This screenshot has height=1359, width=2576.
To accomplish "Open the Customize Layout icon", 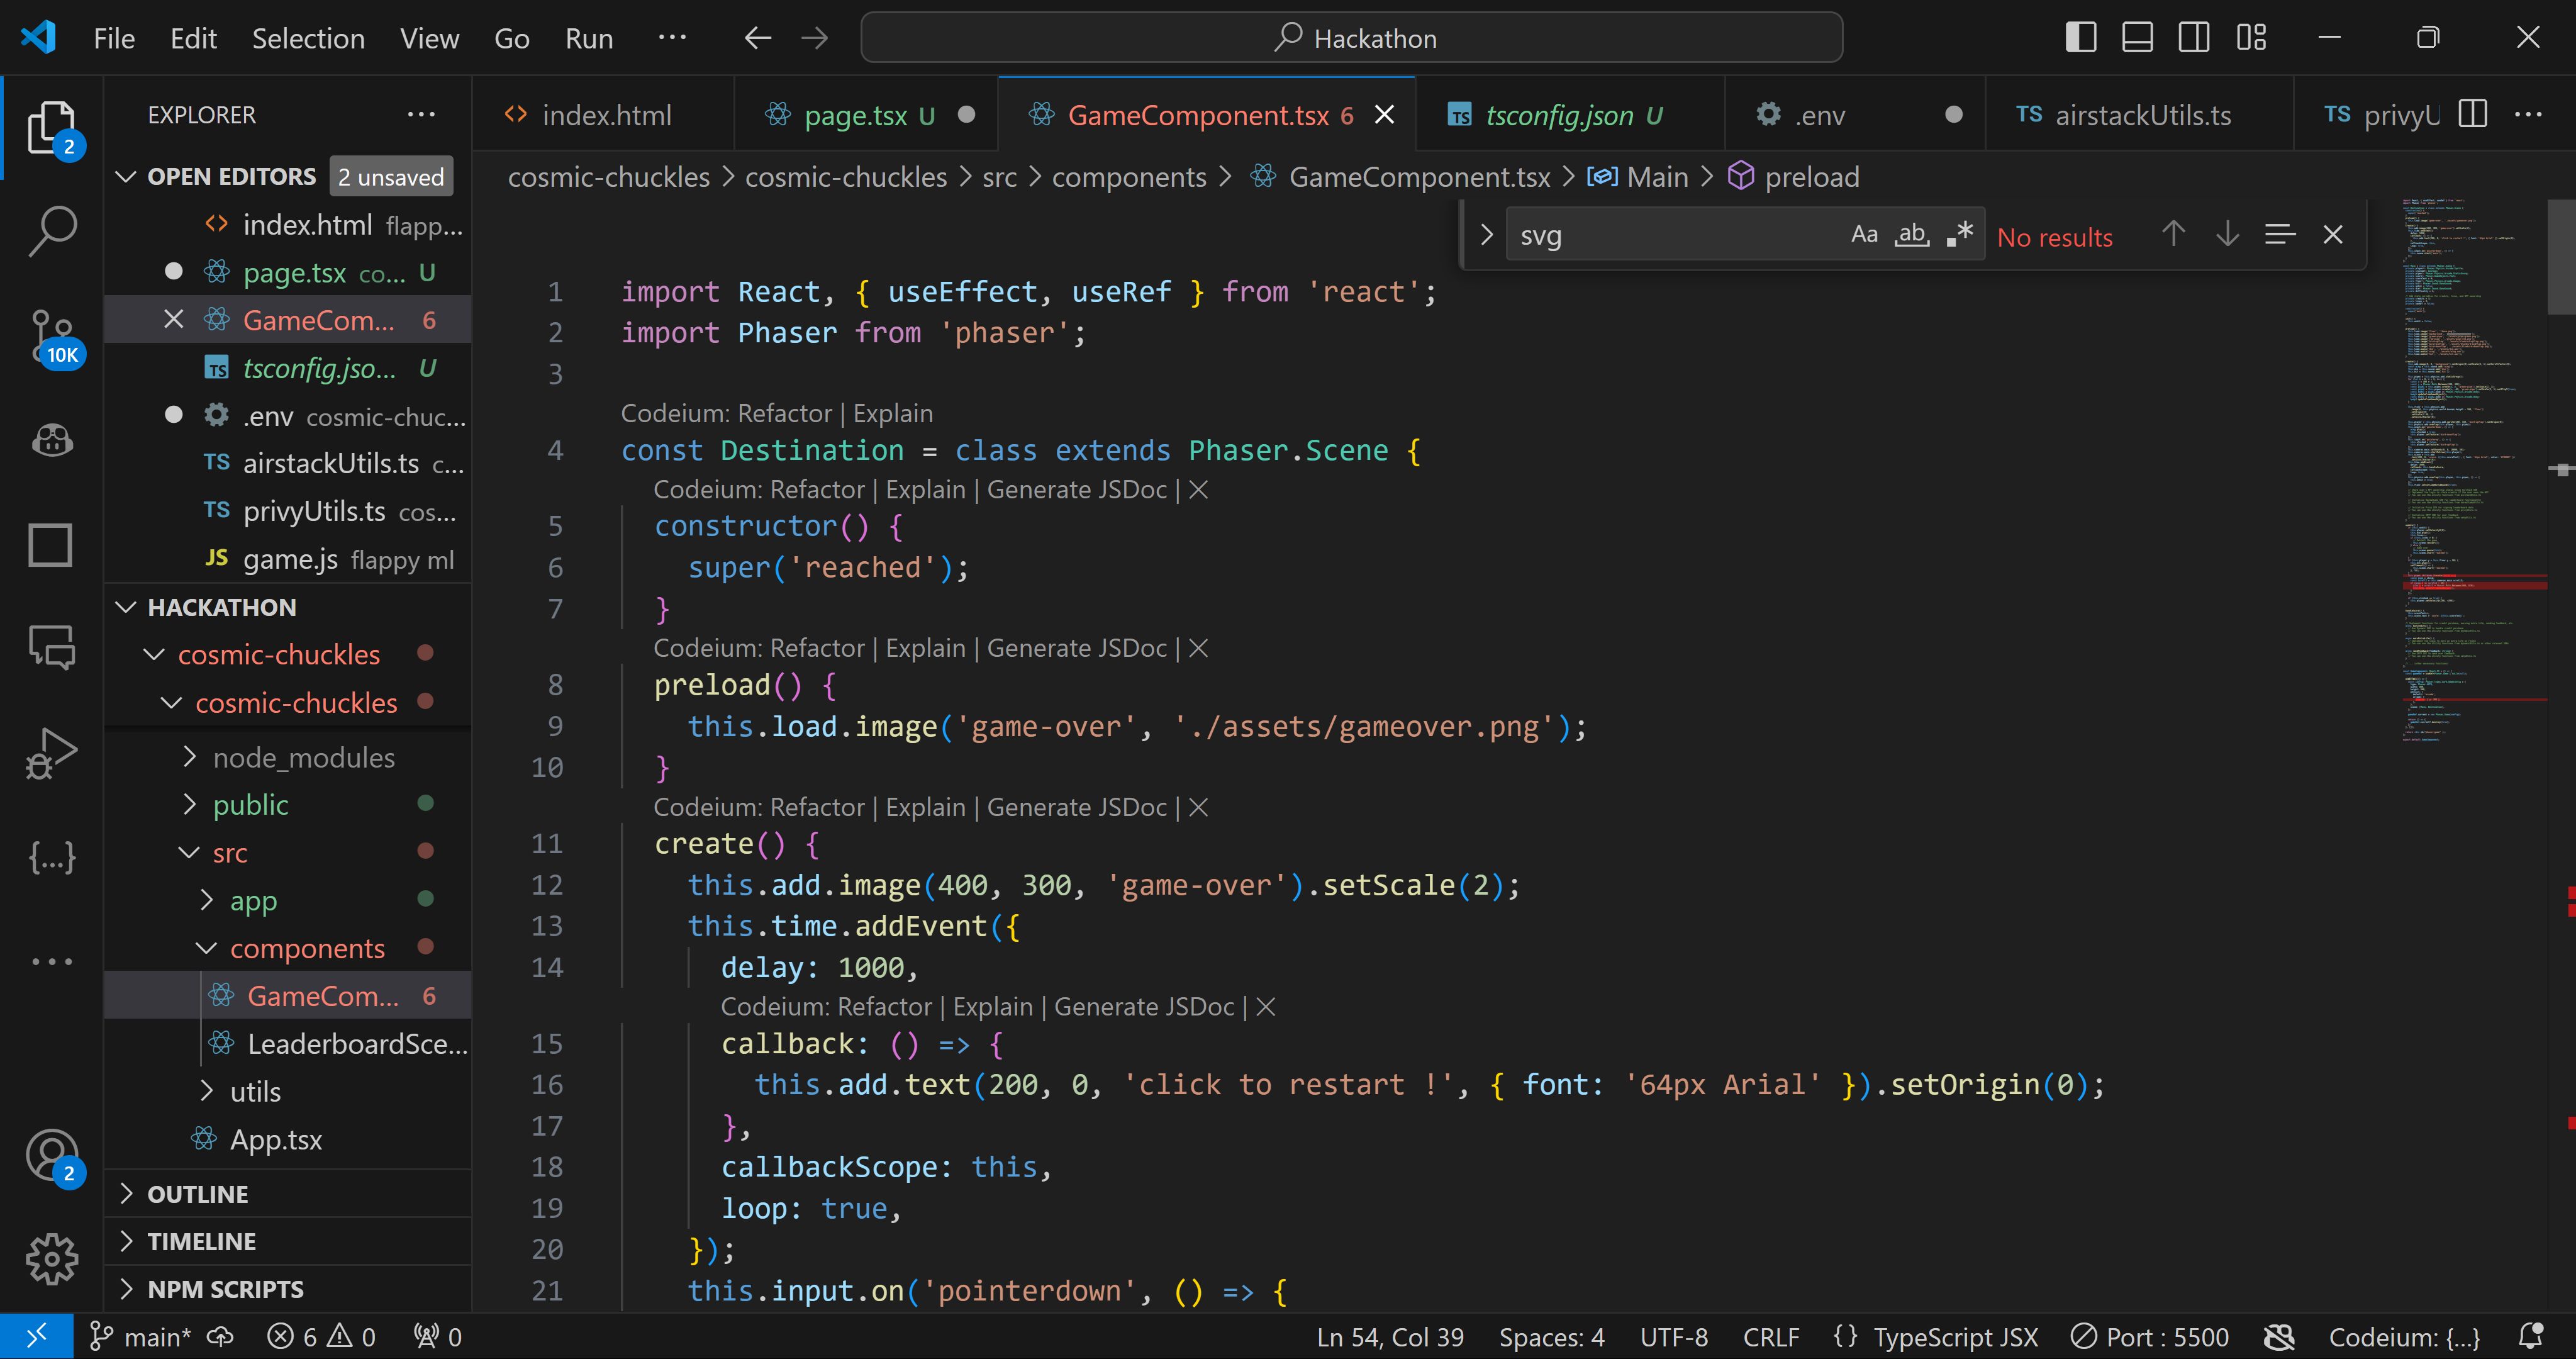I will [2252, 38].
